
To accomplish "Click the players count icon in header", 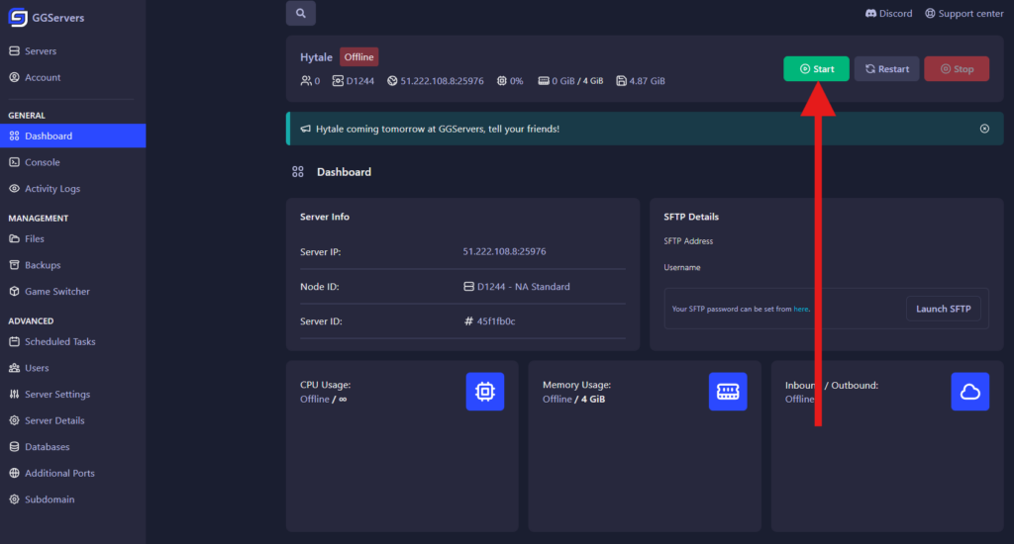I will pyautogui.click(x=306, y=81).
